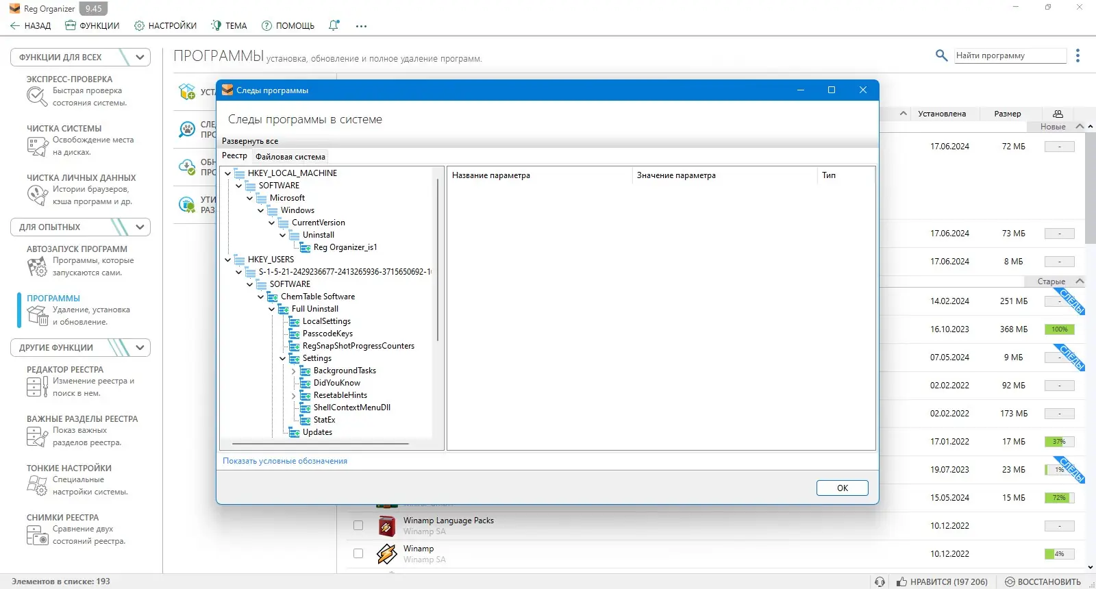Image resolution: width=1096 pixels, height=589 pixels.
Task: Open the Programs uninstall box icon
Action: (x=36, y=316)
